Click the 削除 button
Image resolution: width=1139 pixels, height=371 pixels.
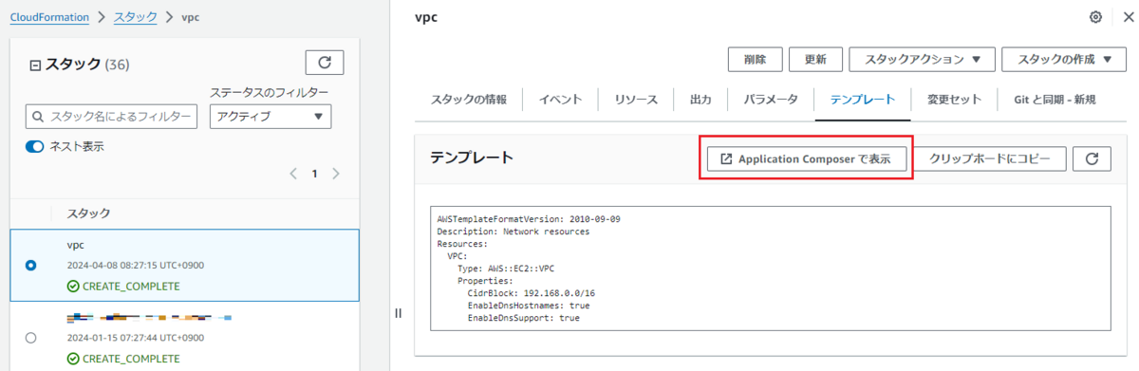tap(756, 59)
